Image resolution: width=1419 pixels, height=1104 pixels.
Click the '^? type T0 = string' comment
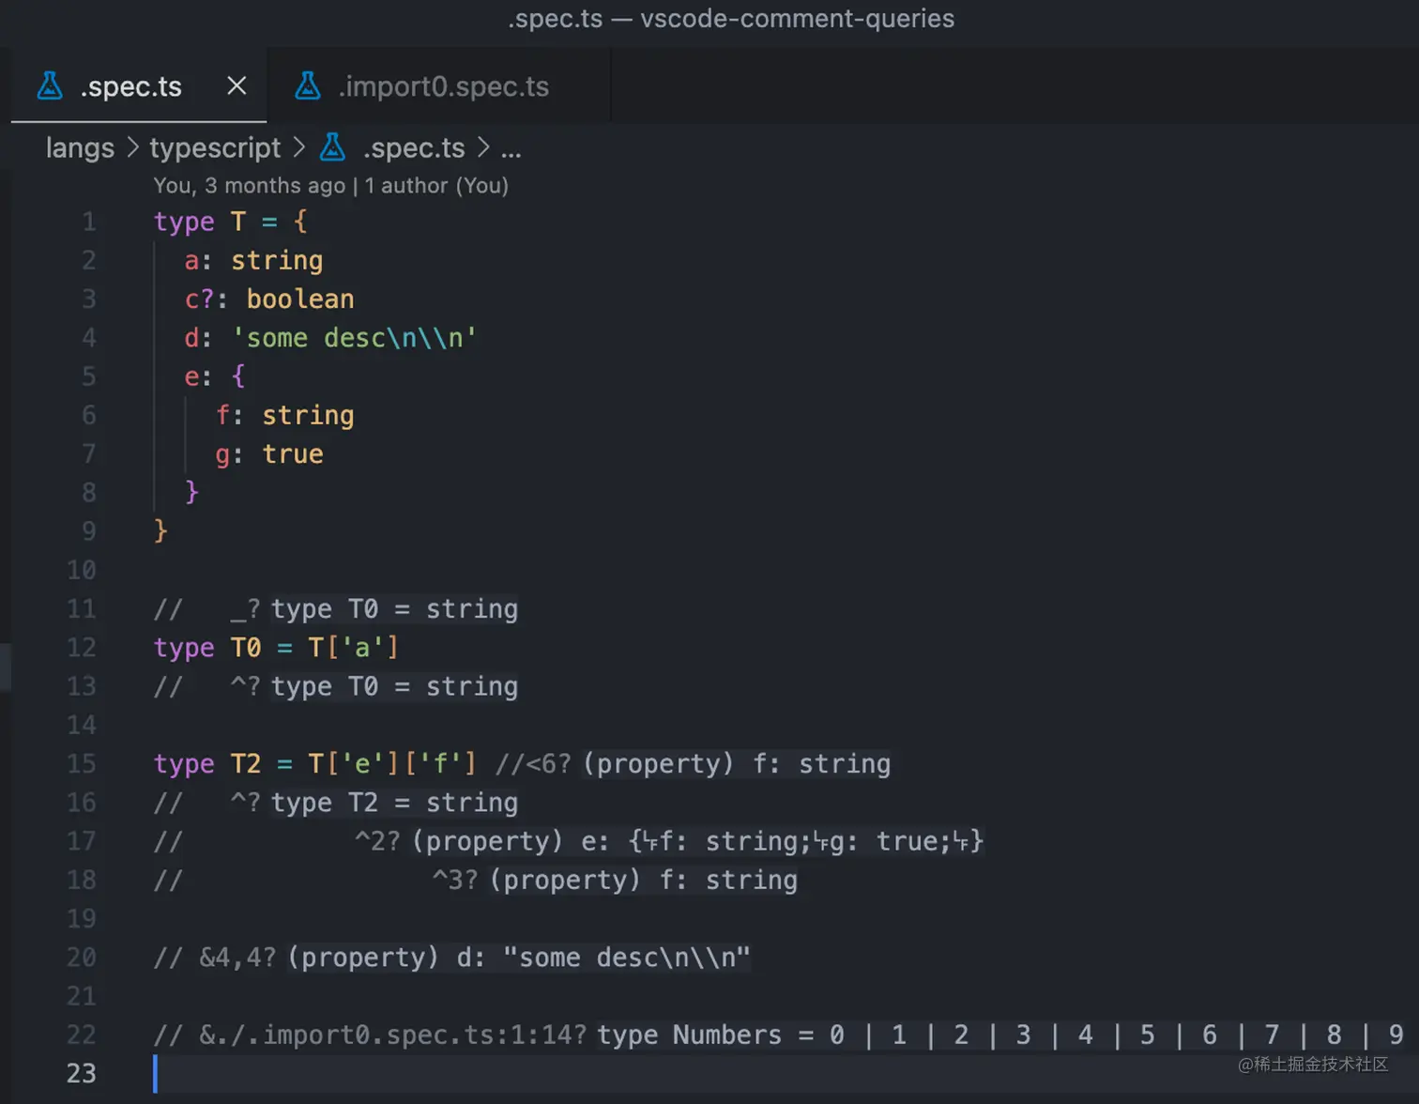tap(336, 686)
